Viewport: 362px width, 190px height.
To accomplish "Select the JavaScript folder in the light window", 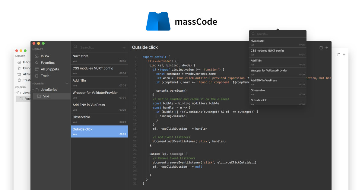I will pos(24,93).
